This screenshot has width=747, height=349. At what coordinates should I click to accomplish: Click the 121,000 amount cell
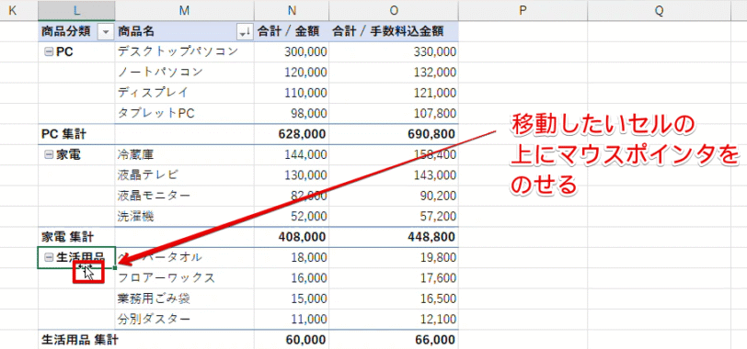[x=394, y=93]
